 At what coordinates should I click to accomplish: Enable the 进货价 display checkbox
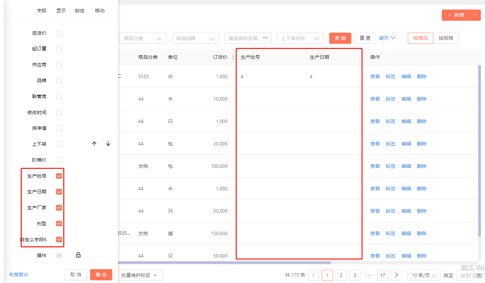click(59, 33)
